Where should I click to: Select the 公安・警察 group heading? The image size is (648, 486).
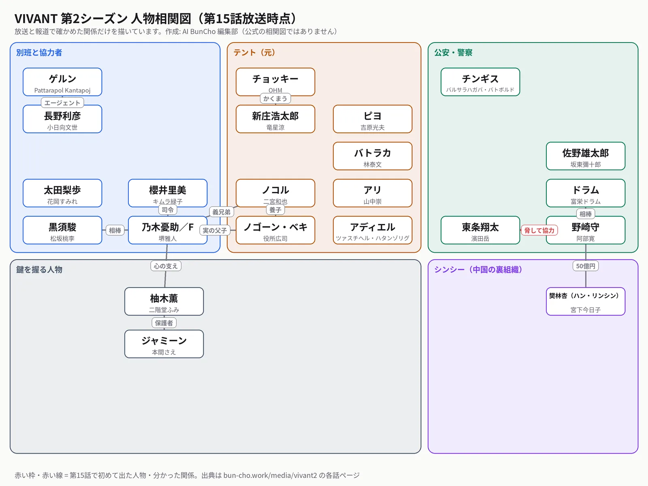(453, 53)
